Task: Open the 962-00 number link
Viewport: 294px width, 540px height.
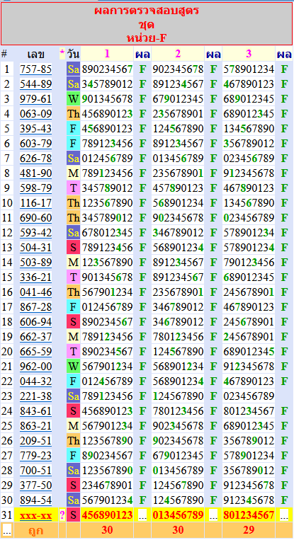Action: [x=35, y=367]
